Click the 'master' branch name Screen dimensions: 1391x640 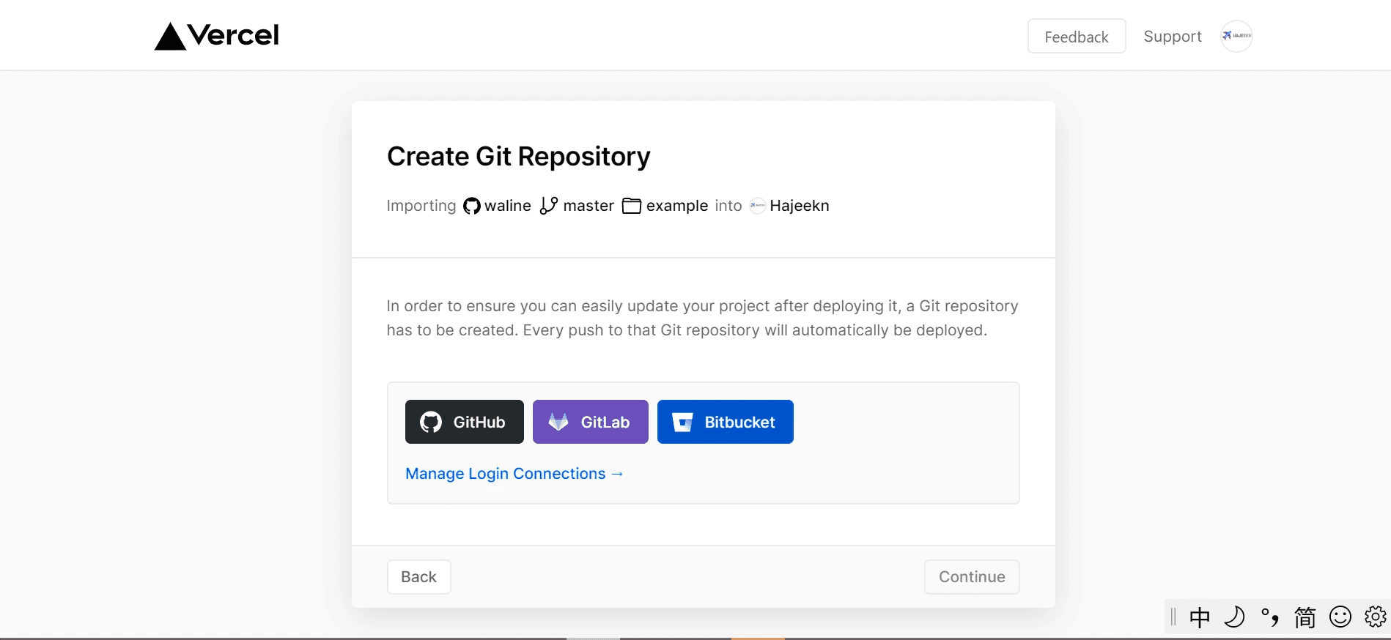tap(588, 206)
